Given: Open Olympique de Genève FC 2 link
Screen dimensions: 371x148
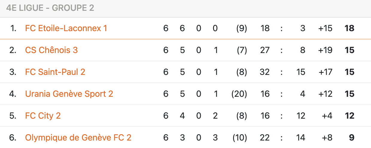Looking at the screenshot, I should click(x=78, y=138).
